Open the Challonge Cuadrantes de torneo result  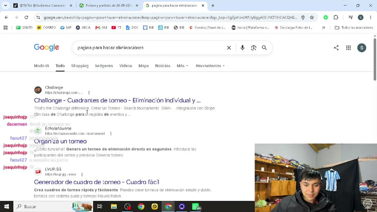[x=117, y=100]
